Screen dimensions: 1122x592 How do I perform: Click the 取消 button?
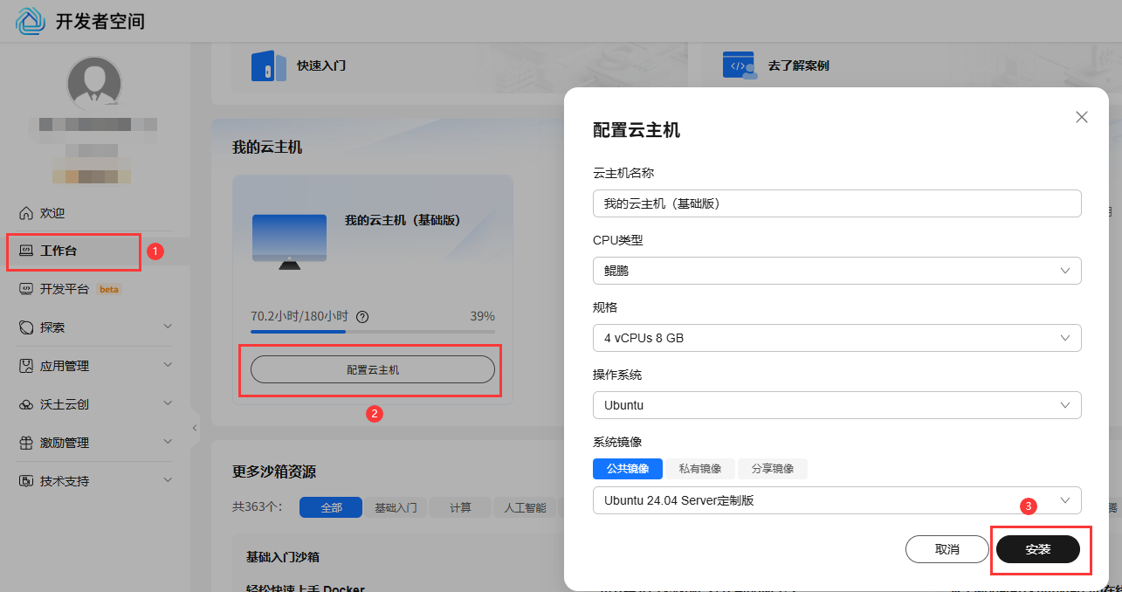coord(946,549)
